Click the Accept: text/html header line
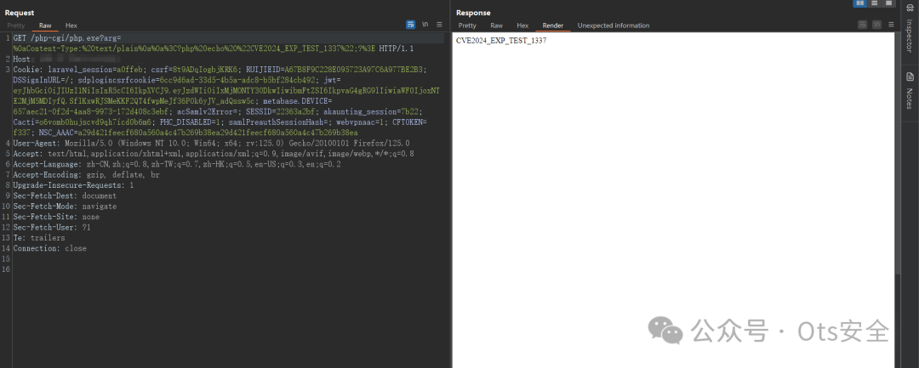This screenshot has height=368, width=919. (214, 154)
